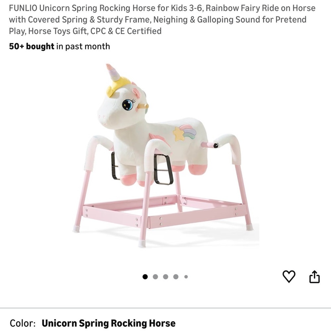
Task: Jump to third image carousel dot
Action: coord(166,276)
